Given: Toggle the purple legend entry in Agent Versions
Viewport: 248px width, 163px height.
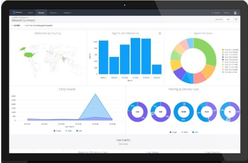Looking at the screenshot, I should 230,60.
